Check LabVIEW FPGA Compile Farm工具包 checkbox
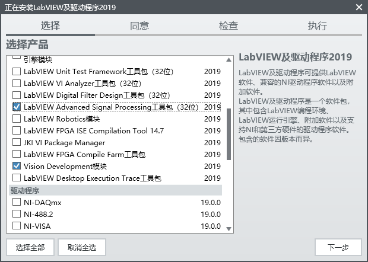368x262 pixels. (x=17, y=154)
